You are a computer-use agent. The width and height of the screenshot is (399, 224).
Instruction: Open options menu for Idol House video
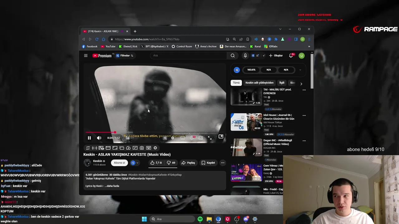304,115
